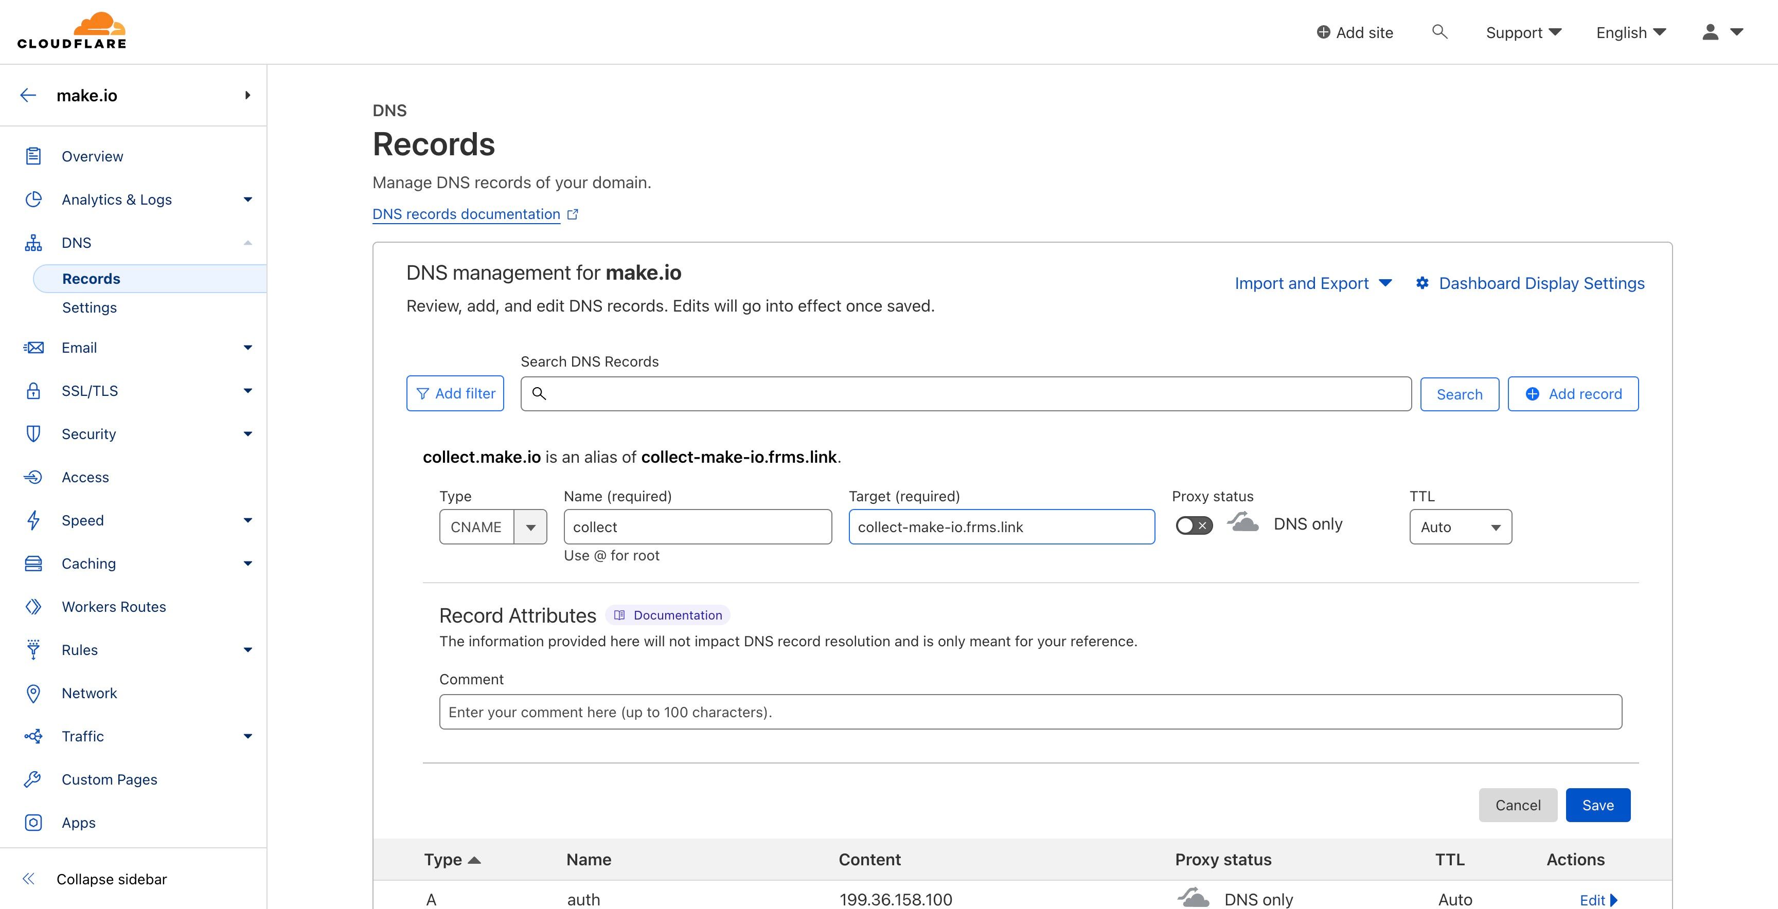Open the English language dropdown

pyautogui.click(x=1631, y=32)
